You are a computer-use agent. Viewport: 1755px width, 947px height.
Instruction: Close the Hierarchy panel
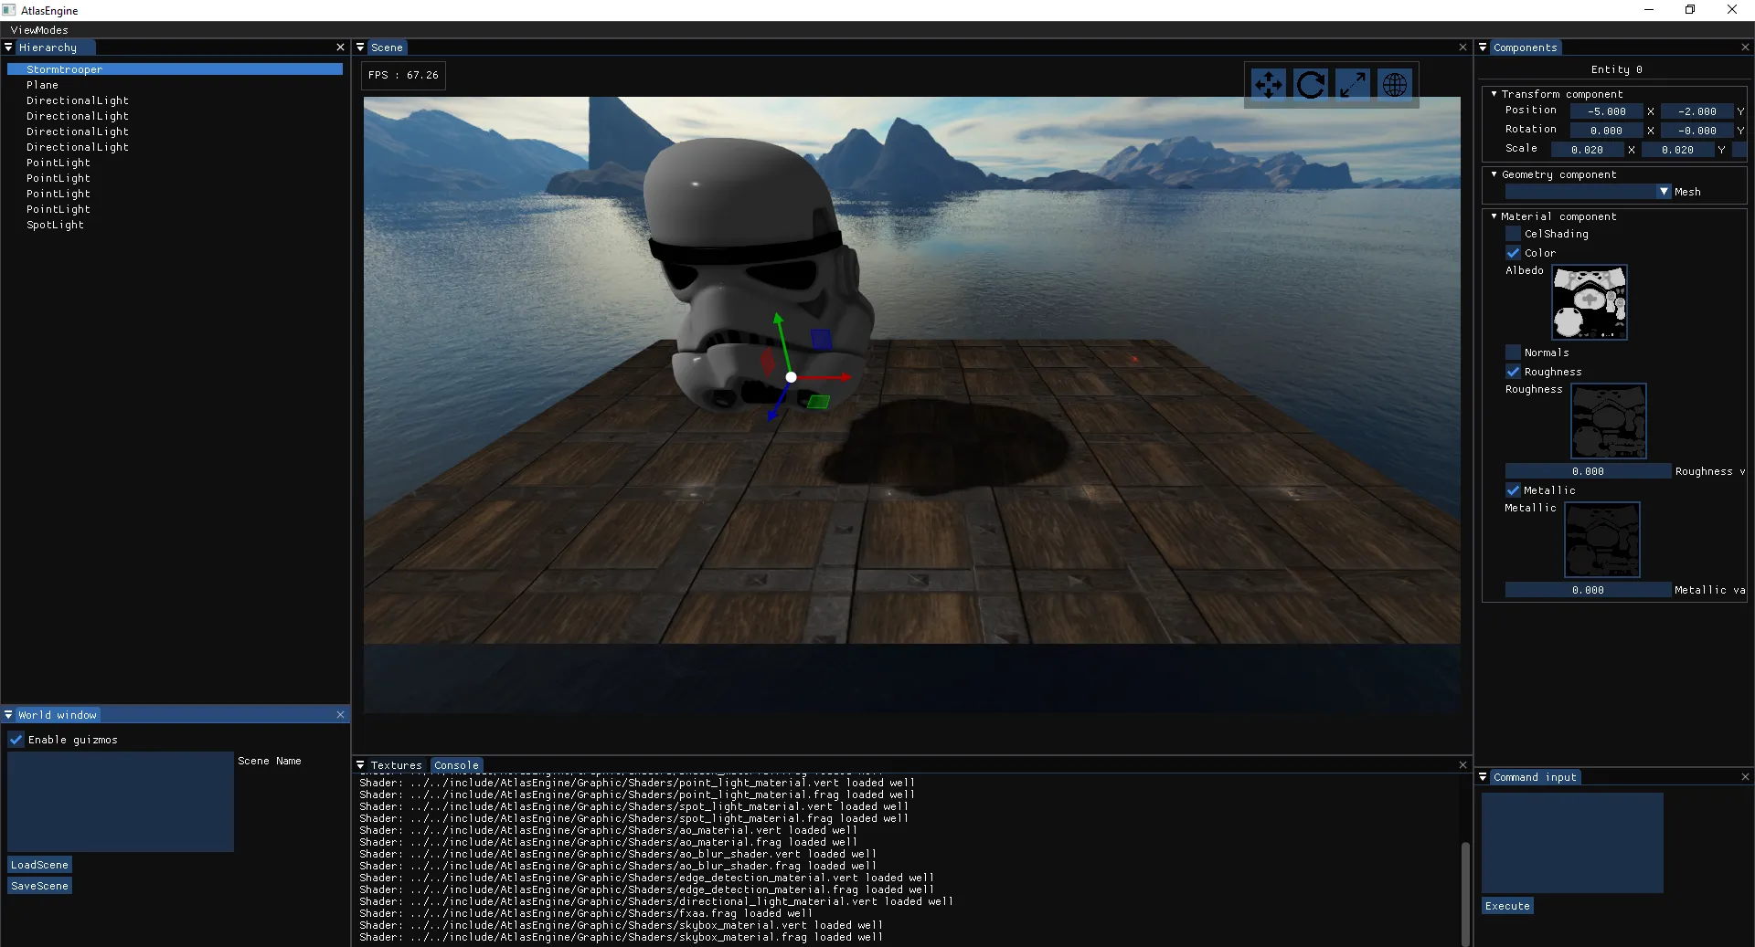(341, 47)
